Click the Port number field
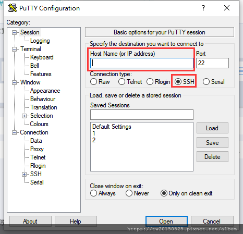 click(212, 63)
